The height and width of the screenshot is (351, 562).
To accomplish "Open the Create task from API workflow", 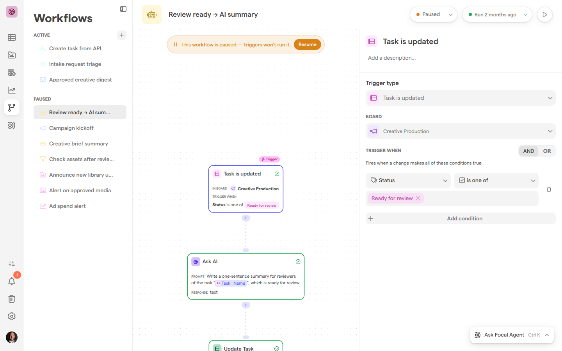I will (x=80, y=48).
